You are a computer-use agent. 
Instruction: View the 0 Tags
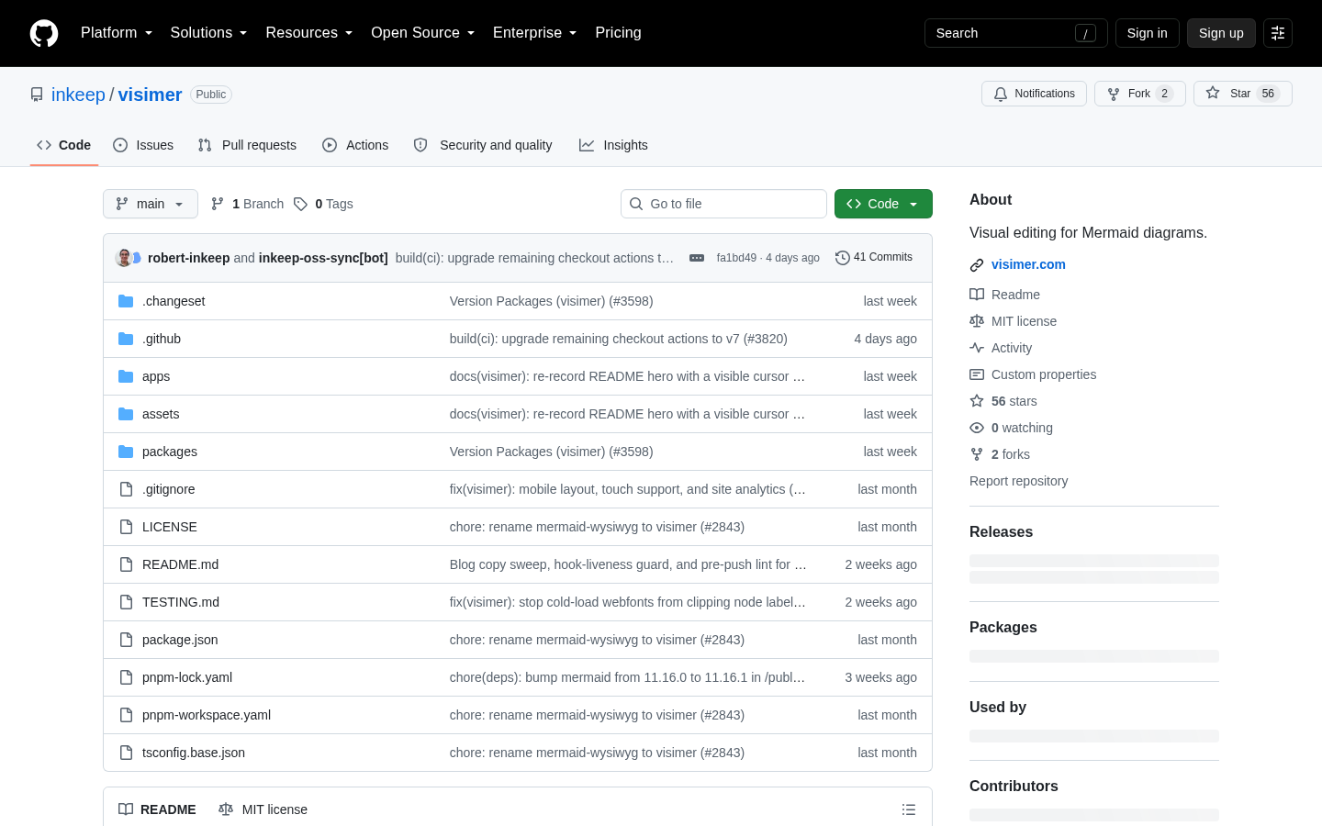(323, 204)
